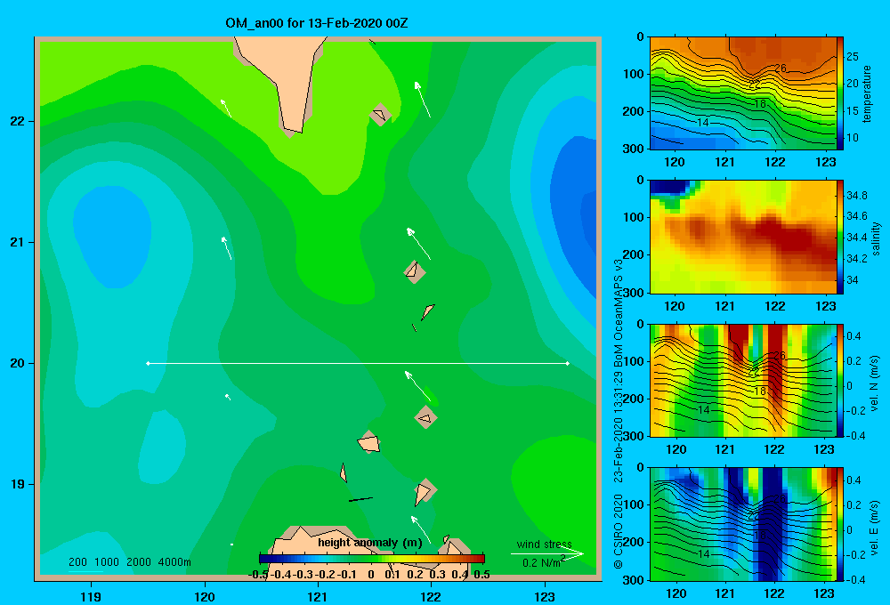Click the temperature color scale bar

[x=840, y=93]
